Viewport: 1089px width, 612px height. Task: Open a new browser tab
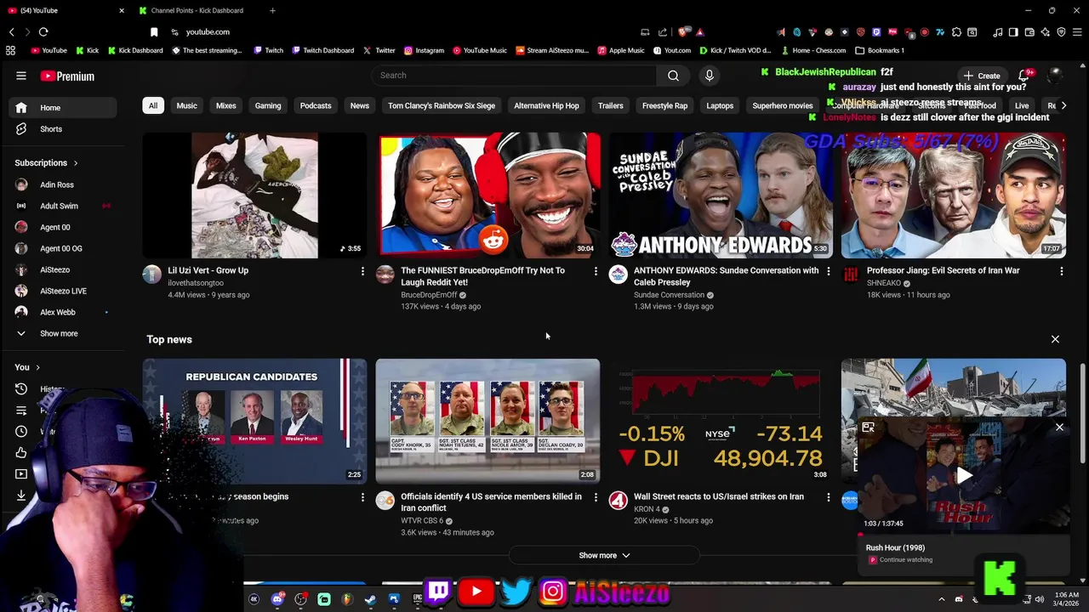(272, 10)
